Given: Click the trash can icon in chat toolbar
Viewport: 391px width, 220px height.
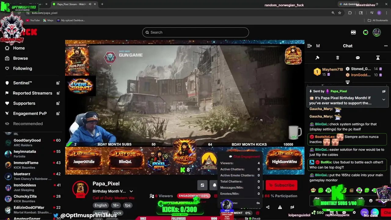Looking at the screenshot, I should pyautogui.click(x=338, y=58).
